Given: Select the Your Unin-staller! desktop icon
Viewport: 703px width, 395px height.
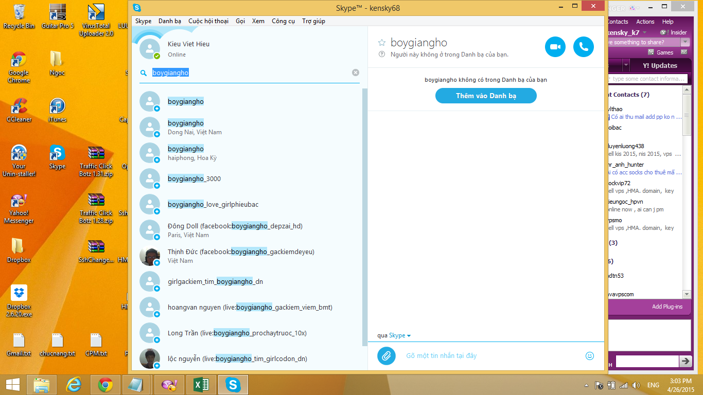Looking at the screenshot, I should point(19,160).
